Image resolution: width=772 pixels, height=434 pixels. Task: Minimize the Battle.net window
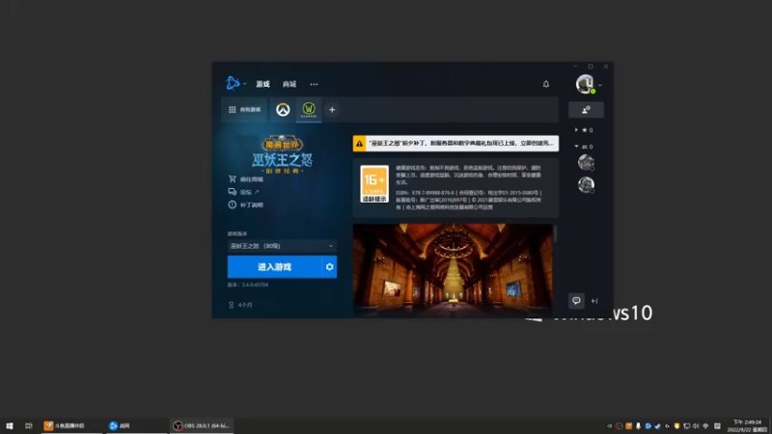575,67
